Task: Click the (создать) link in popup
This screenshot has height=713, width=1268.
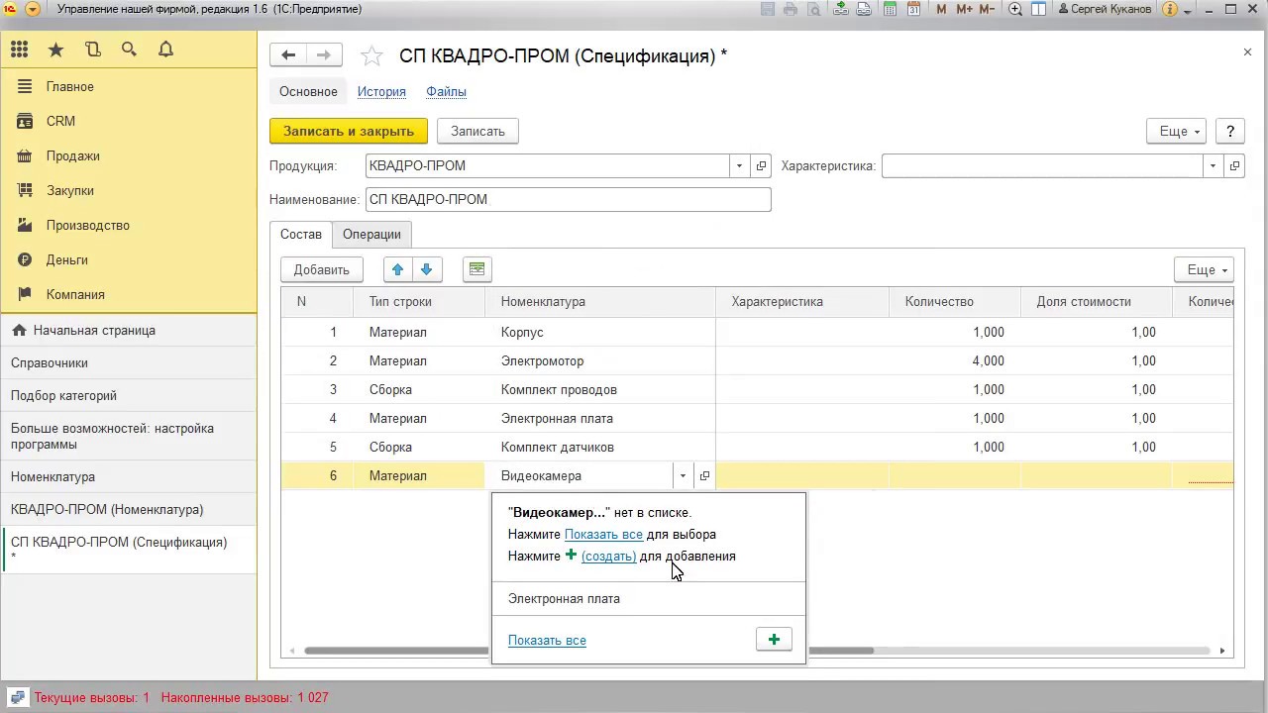Action: coord(608,556)
